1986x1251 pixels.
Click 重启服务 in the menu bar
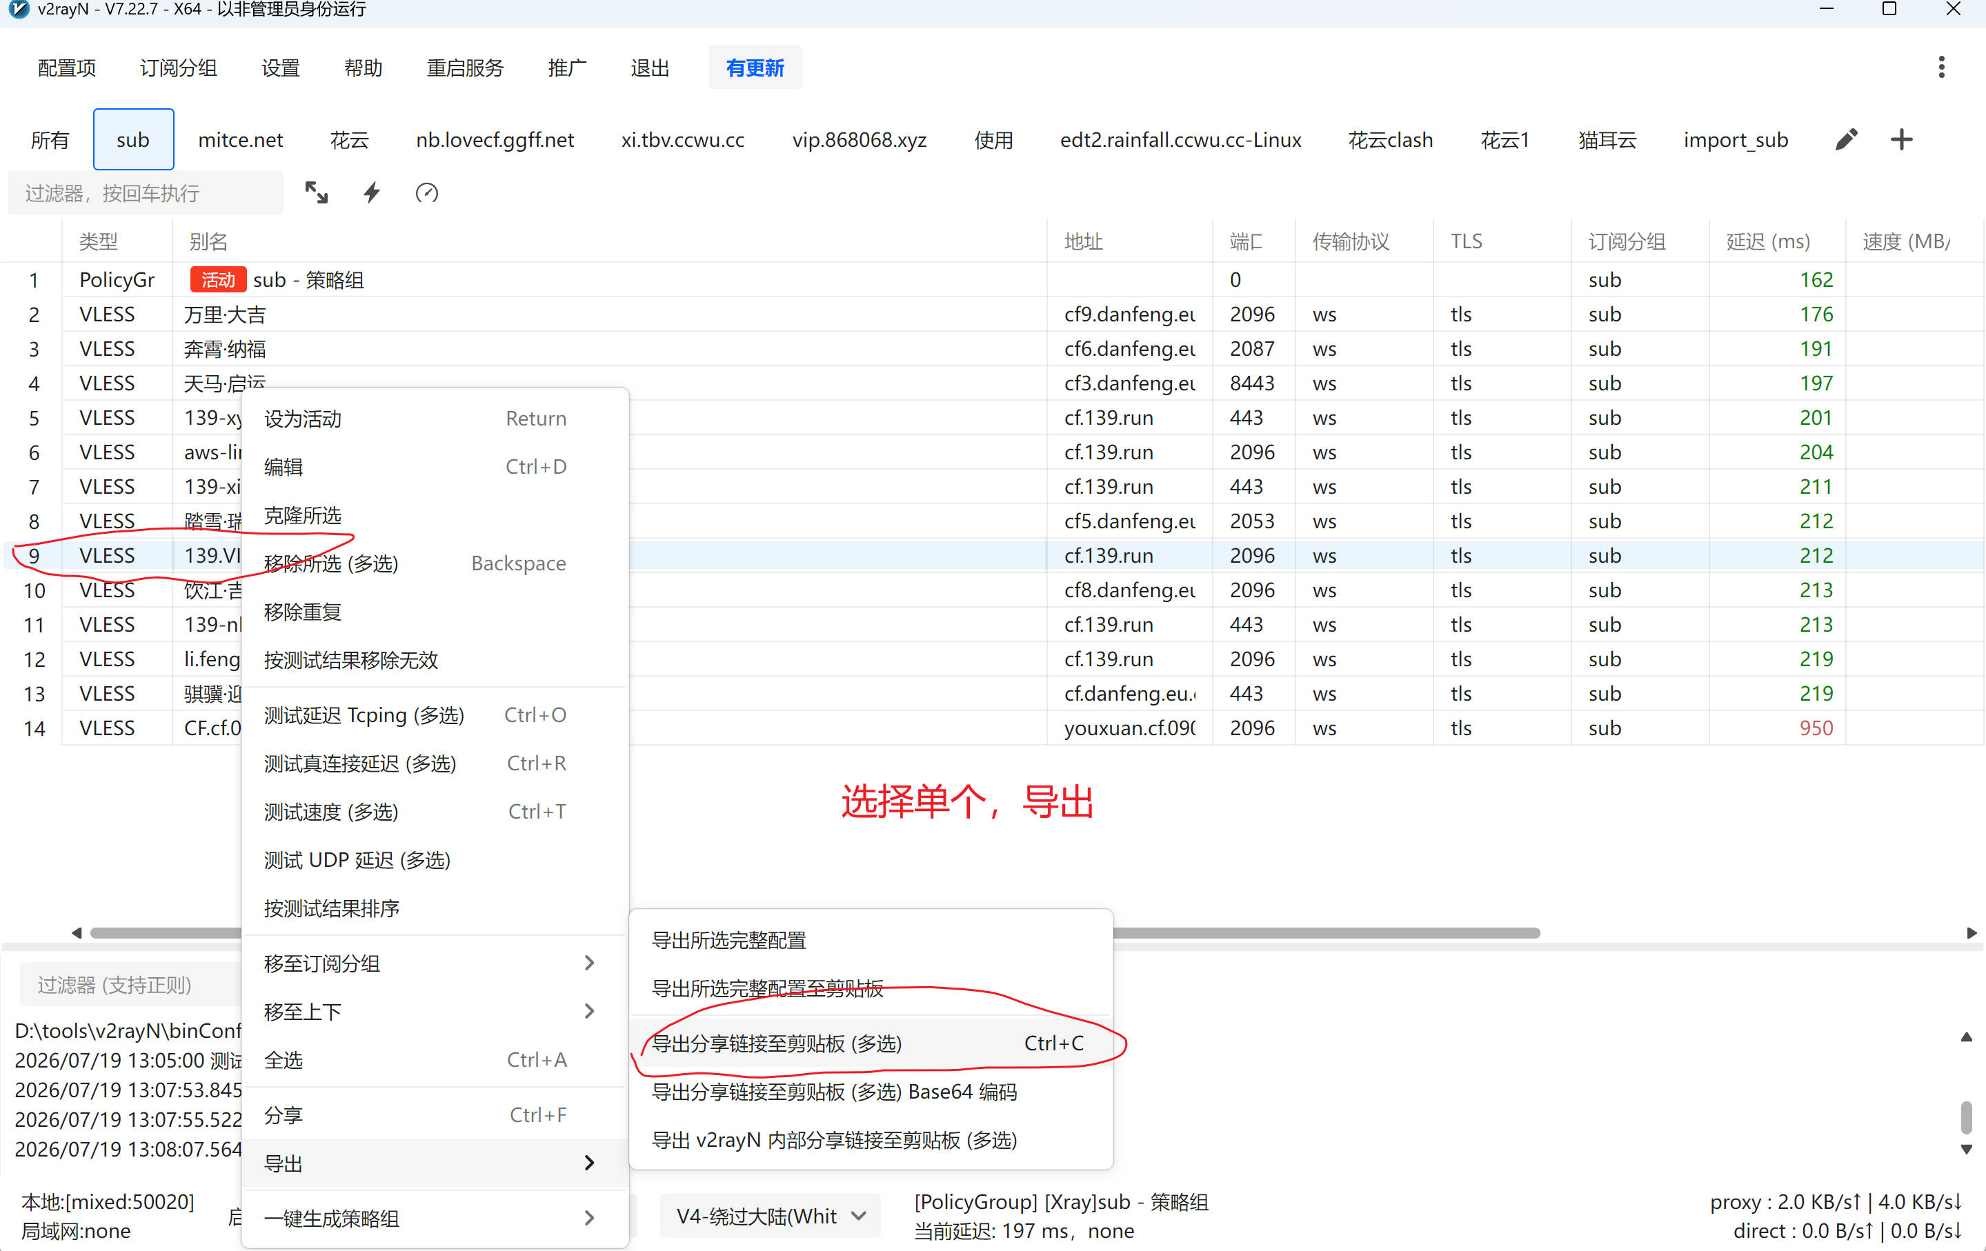(x=465, y=68)
